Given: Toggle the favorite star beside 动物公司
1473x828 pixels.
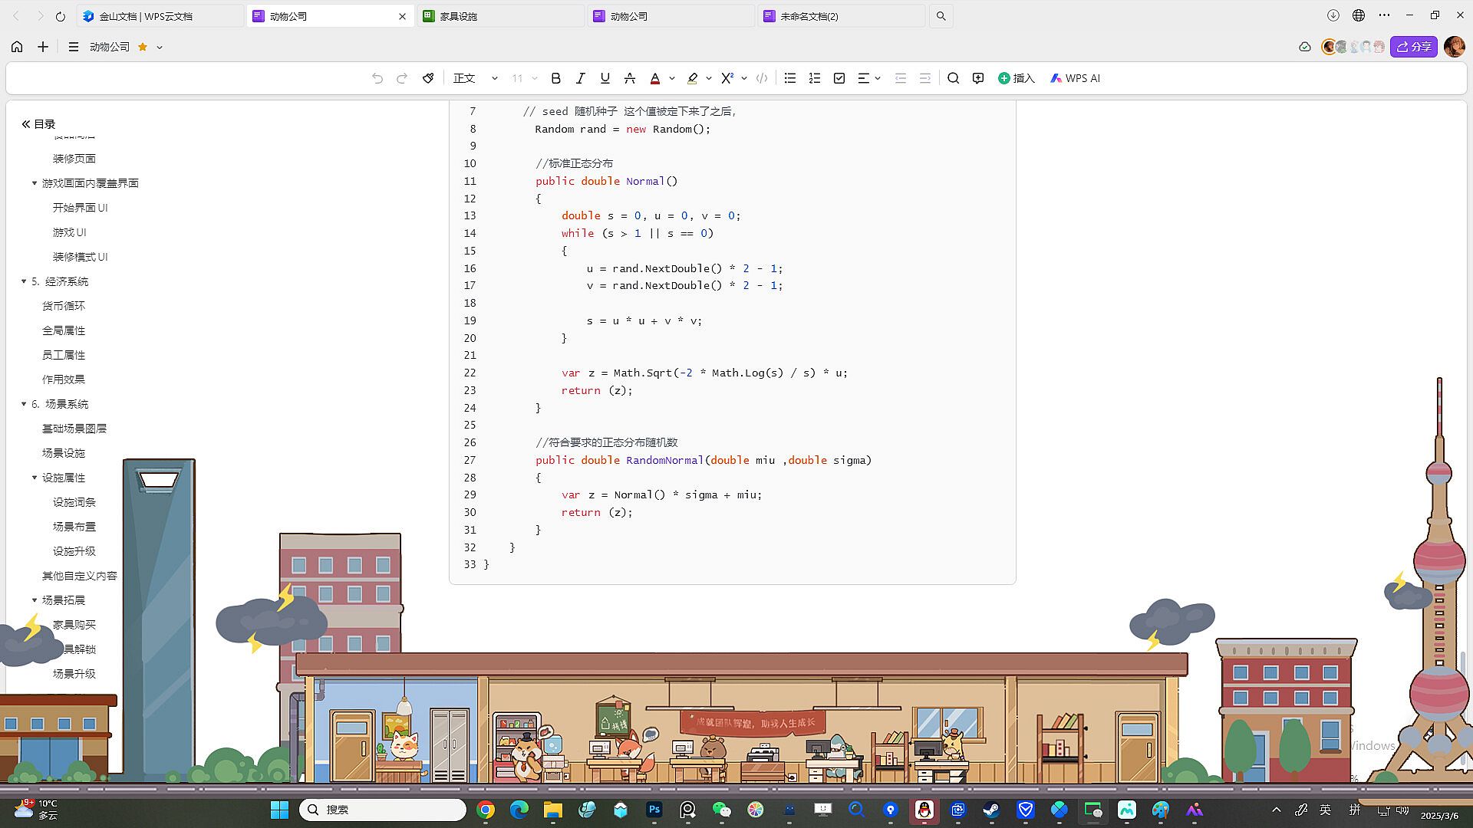Looking at the screenshot, I should pos(143,47).
